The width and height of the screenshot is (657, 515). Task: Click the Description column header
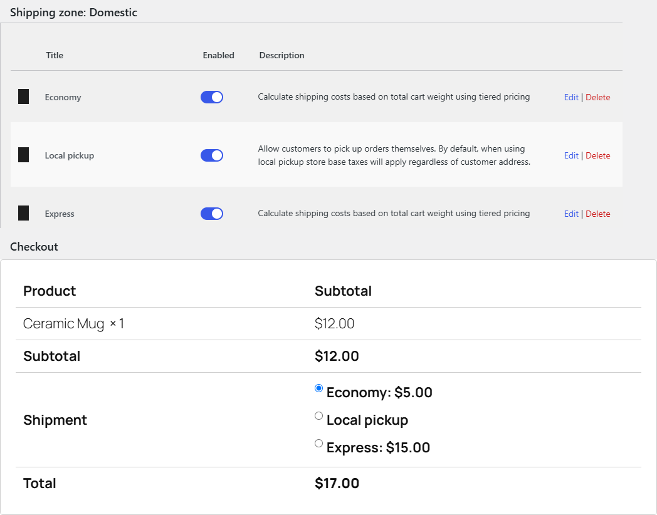click(x=281, y=55)
